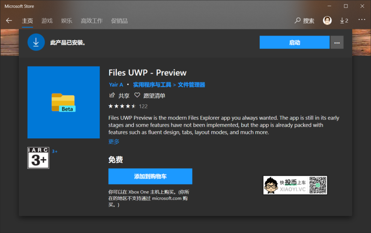Open the 促销品 section
This screenshot has height=233, width=371.
coord(120,21)
